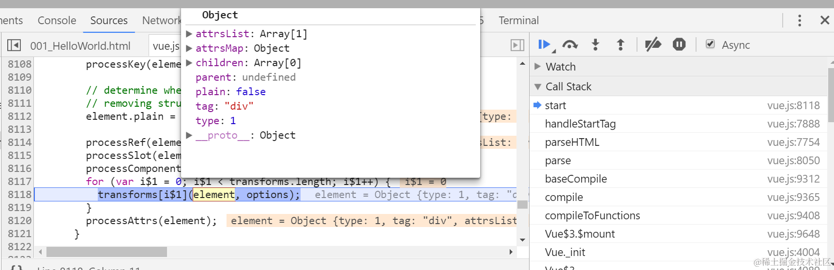The width and height of the screenshot is (834, 270).
Task: Open vue.js:9312 source link
Action: tap(793, 179)
